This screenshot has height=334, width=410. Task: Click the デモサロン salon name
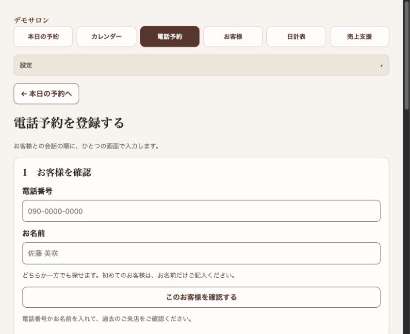click(32, 20)
